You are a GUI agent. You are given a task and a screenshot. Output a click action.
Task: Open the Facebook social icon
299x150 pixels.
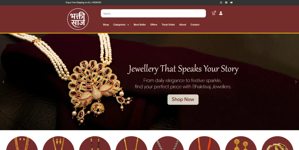(x=226, y=2)
